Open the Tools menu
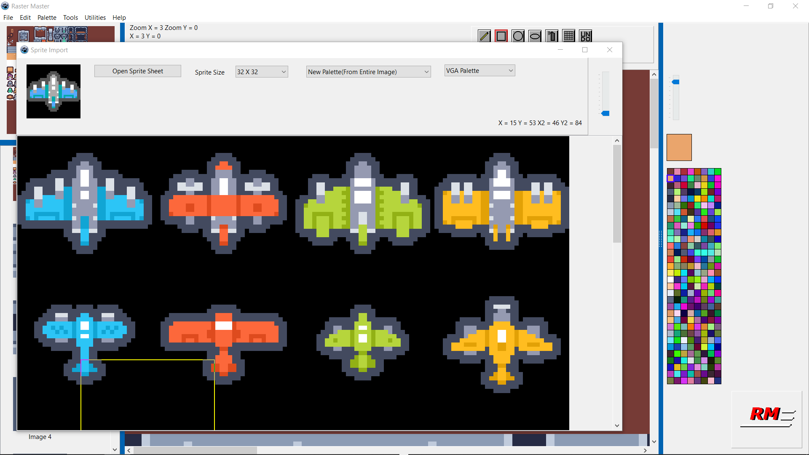Screen dimensions: 809x455 (70, 17)
